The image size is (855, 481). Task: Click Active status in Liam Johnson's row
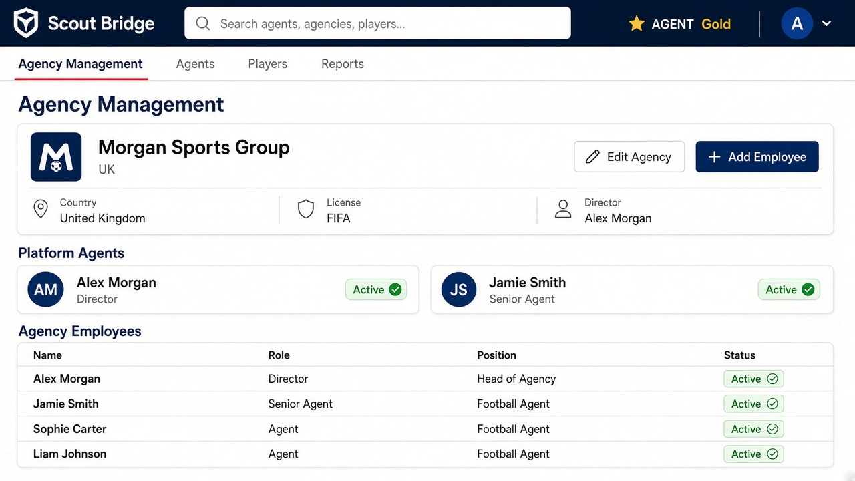pyautogui.click(x=753, y=454)
